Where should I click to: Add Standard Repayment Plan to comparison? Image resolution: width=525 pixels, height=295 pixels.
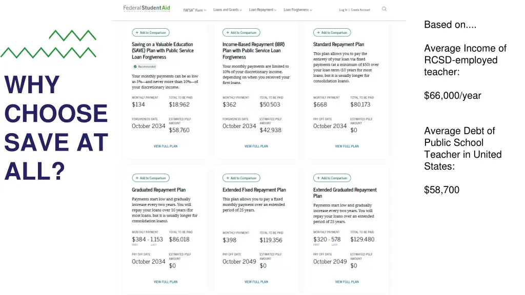(x=332, y=32)
